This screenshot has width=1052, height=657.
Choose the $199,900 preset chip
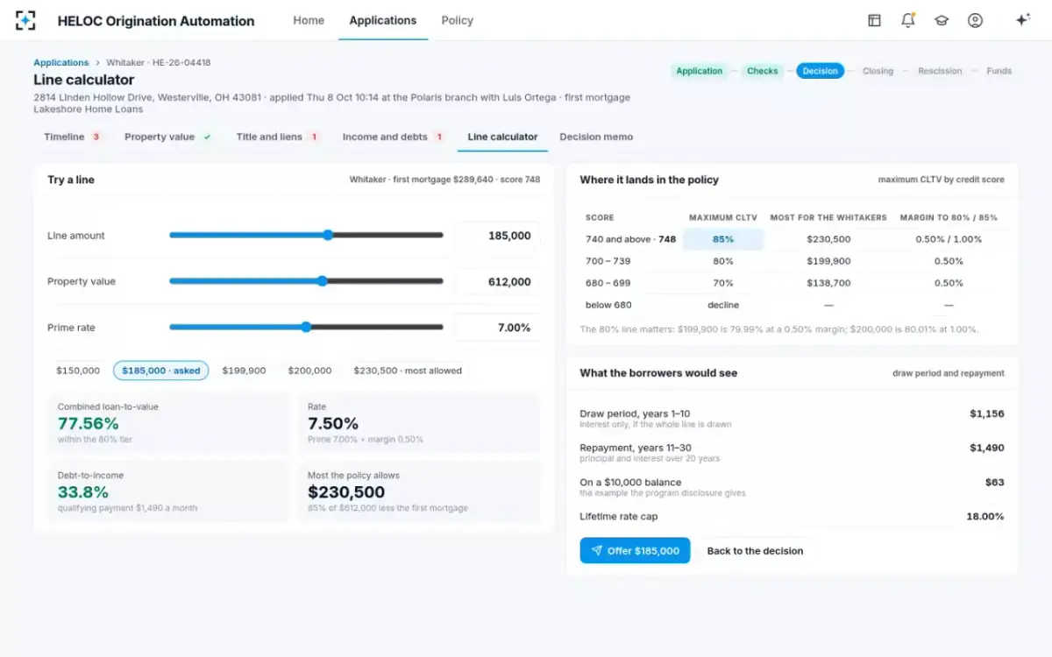point(244,371)
